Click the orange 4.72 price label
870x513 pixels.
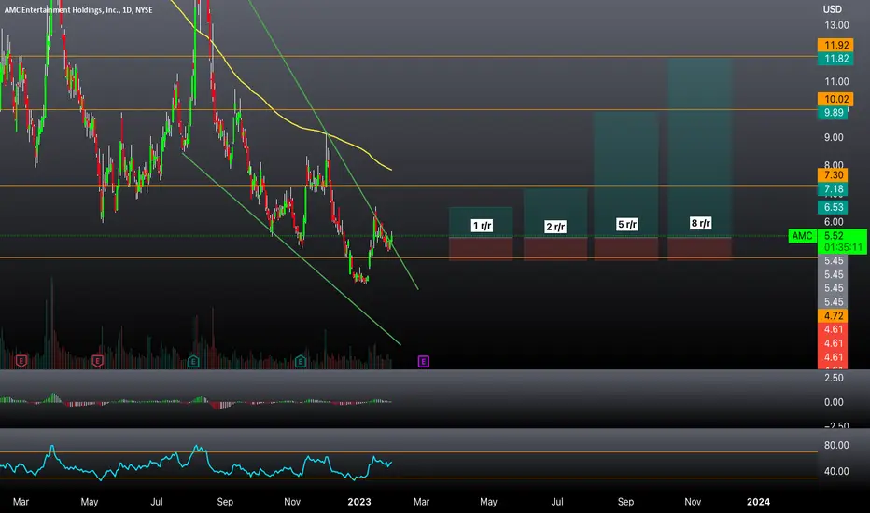(x=834, y=316)
